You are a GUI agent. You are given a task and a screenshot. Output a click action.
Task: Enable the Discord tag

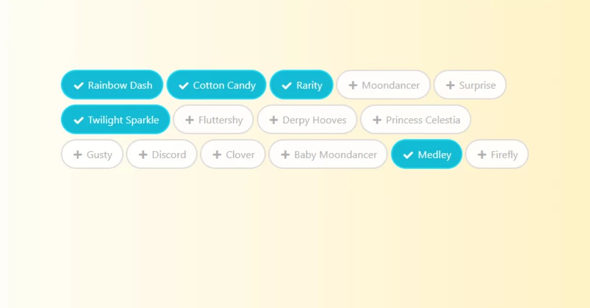[162, 154]
